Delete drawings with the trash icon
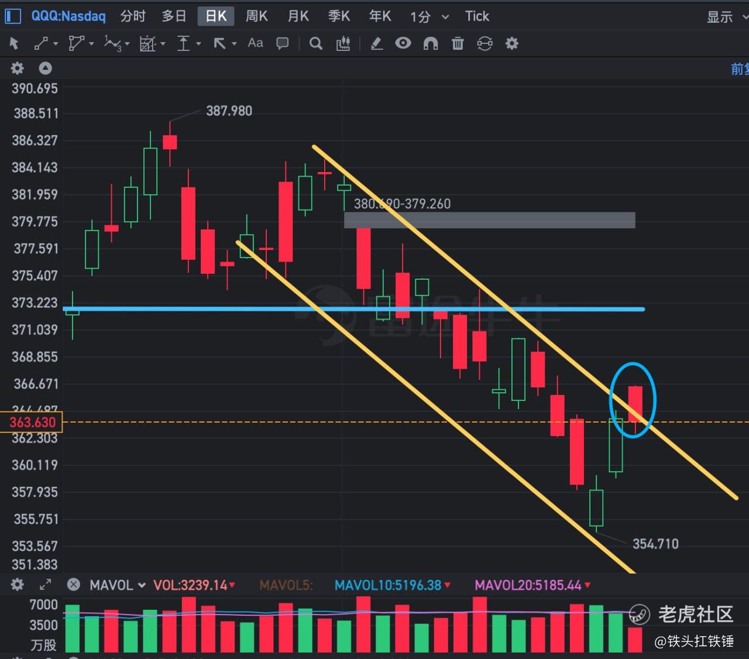Image resolution: width=749 pixels, height=659 pixels. [x=458, y=43]
